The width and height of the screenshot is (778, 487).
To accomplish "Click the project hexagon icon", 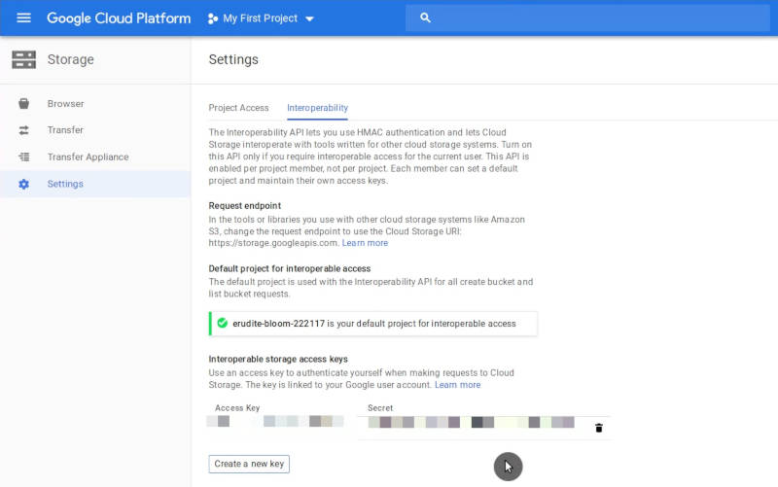I will (x=213, y=18).
